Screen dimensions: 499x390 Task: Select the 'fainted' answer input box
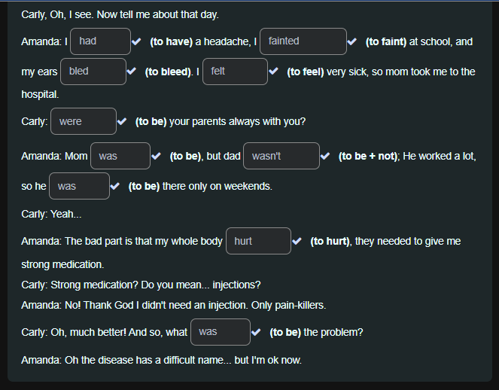click(x=303, y=41)
